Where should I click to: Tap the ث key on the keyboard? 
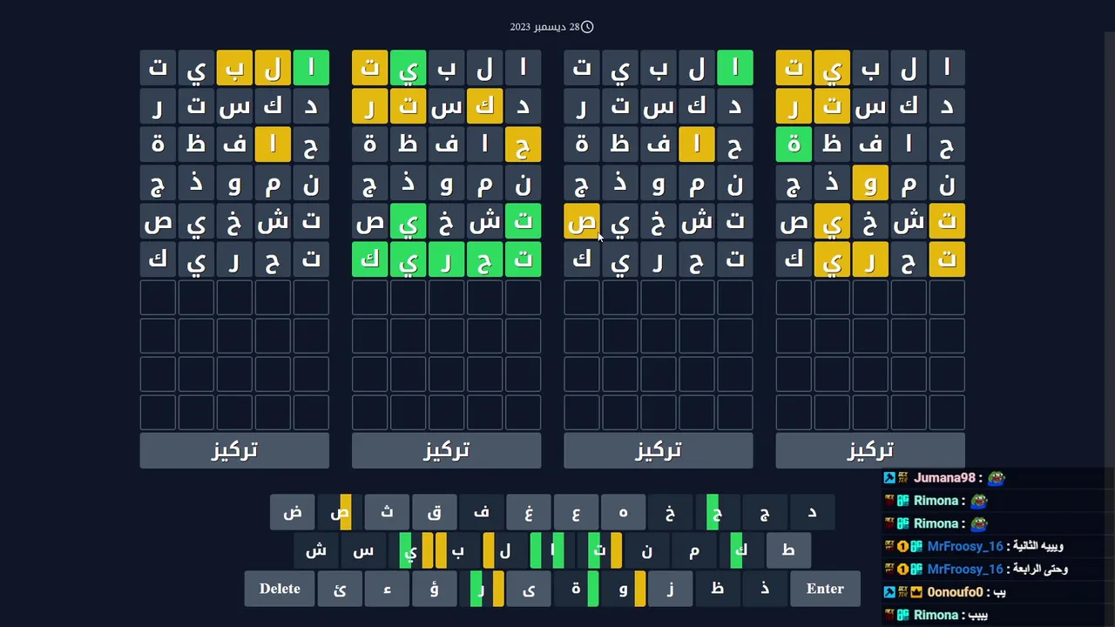387,512
